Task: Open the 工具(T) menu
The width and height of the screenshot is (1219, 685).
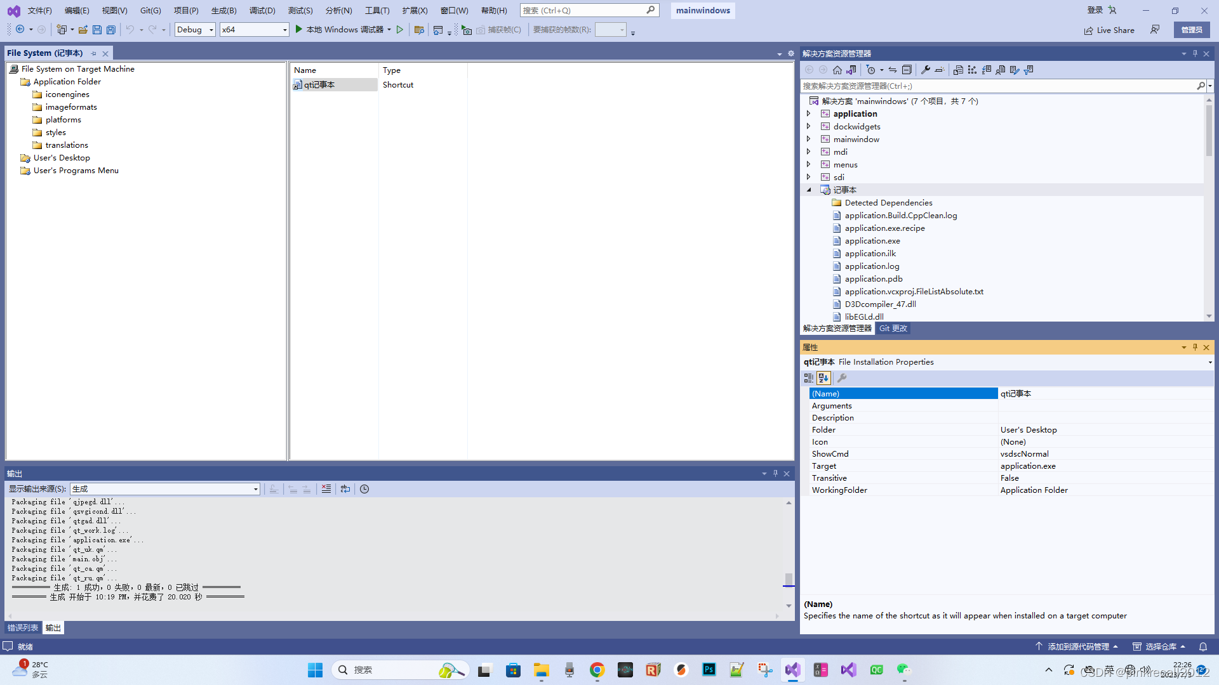Action: click(x=376, y=10)
